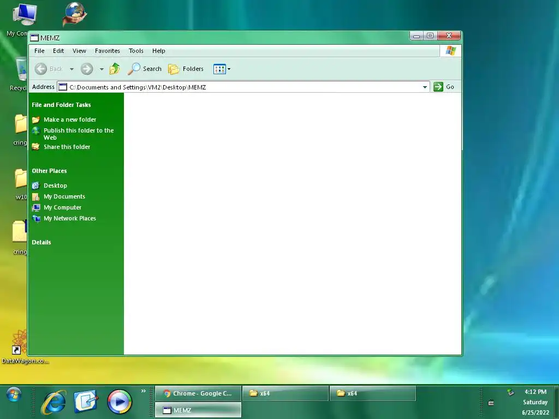
Task: Click the notepad quick launch icon
Action: click(86, 401)
